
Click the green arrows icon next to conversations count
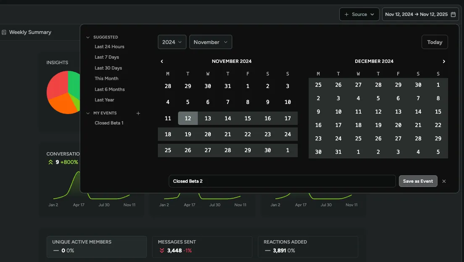click(50, 162)
